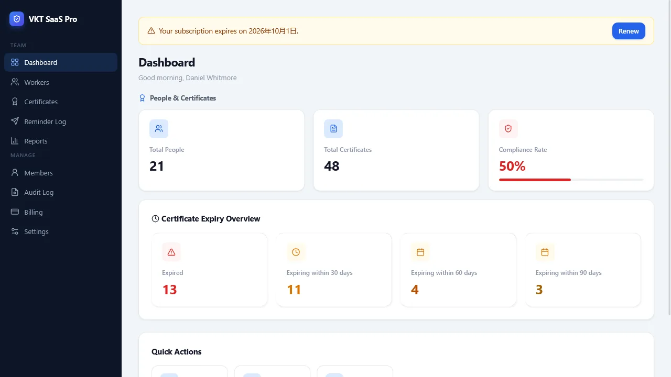The height and width of the screenshot is (377, 671).
Task: Click the total people value 21
Action: pyautogui.click(x=157, y=166)
